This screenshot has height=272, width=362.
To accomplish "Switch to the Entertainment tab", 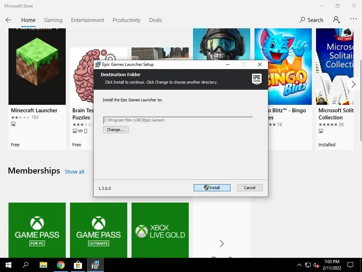I will (x=88, y=20).
